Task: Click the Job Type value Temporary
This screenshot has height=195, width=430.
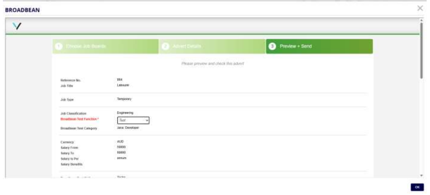Action: [124, 99]
